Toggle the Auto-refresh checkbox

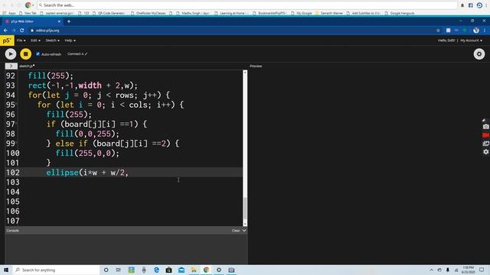pos(38,54)
